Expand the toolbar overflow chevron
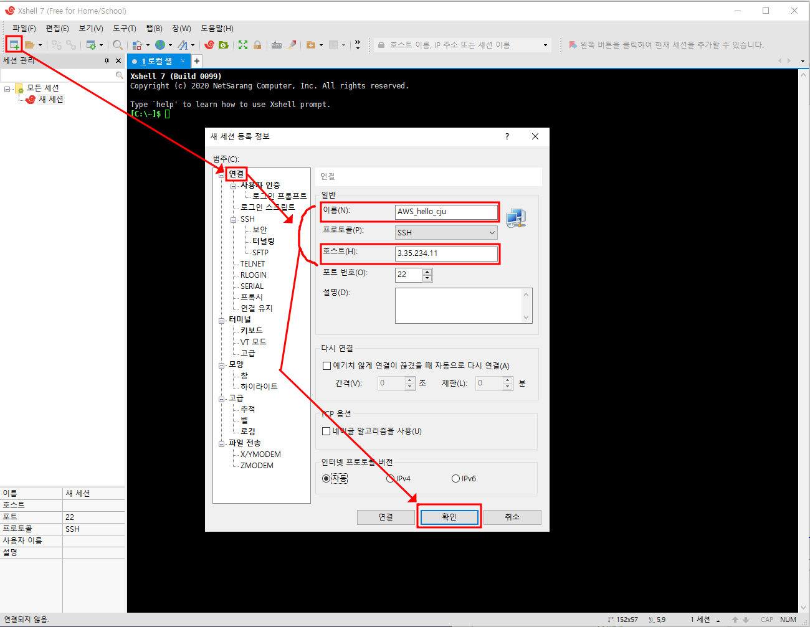 [358, 45]
